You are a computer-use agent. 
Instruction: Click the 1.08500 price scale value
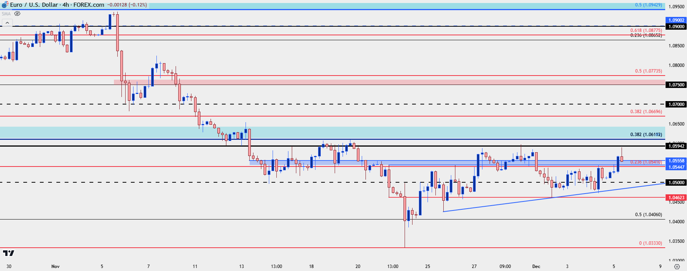click(x=676, y=46)
